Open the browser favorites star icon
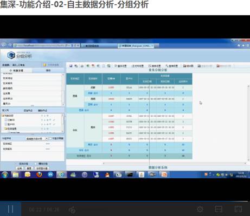250x216 pixels. (x=243, y=45)
